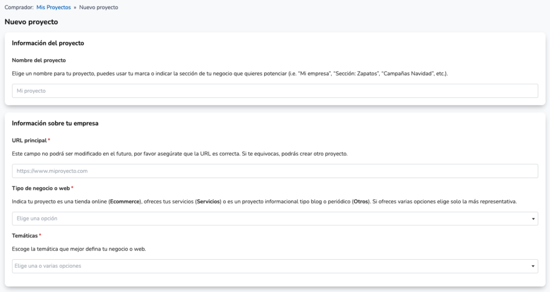The height and width of the screenshot is (292, 550).
Task: Click the Tipo de negocio o web label
Action: (41, 188)
